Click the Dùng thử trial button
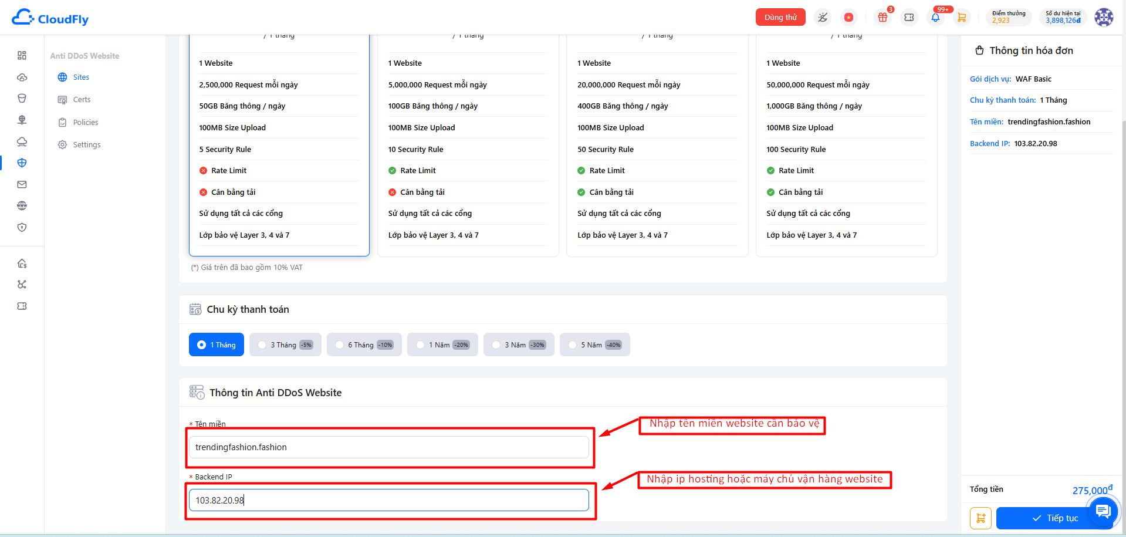 click(780, 18)
